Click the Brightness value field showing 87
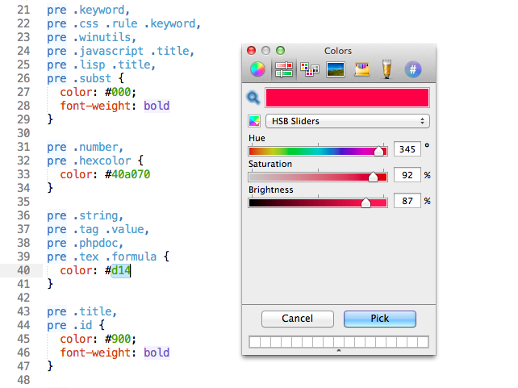 (x=407, y=201)
